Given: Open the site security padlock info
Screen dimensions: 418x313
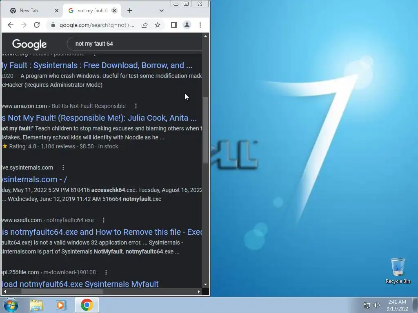Looking at the screenshot, I should click(x=53, y=25).
